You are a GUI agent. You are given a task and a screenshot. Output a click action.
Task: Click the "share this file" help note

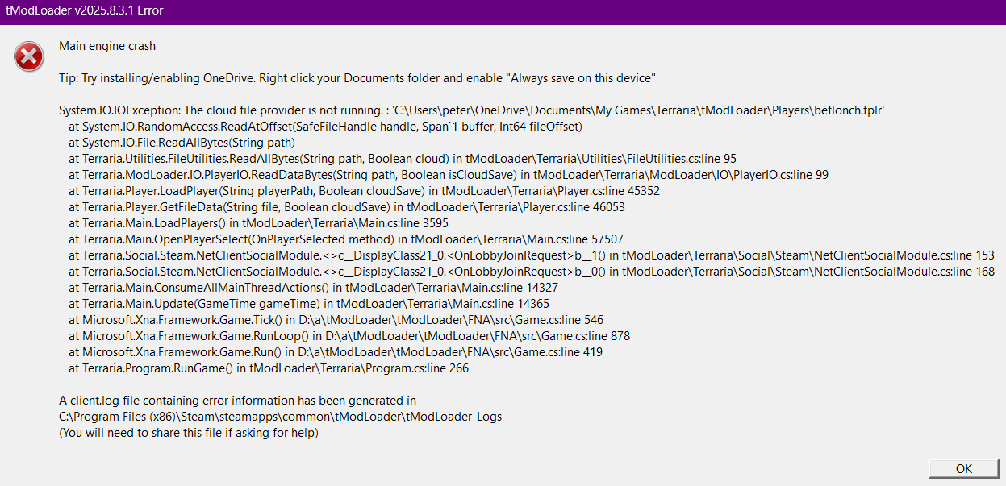(x=189, y=433)
